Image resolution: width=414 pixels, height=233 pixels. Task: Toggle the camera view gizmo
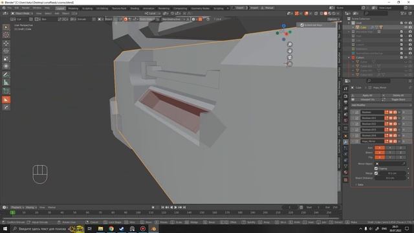point(290,58)
